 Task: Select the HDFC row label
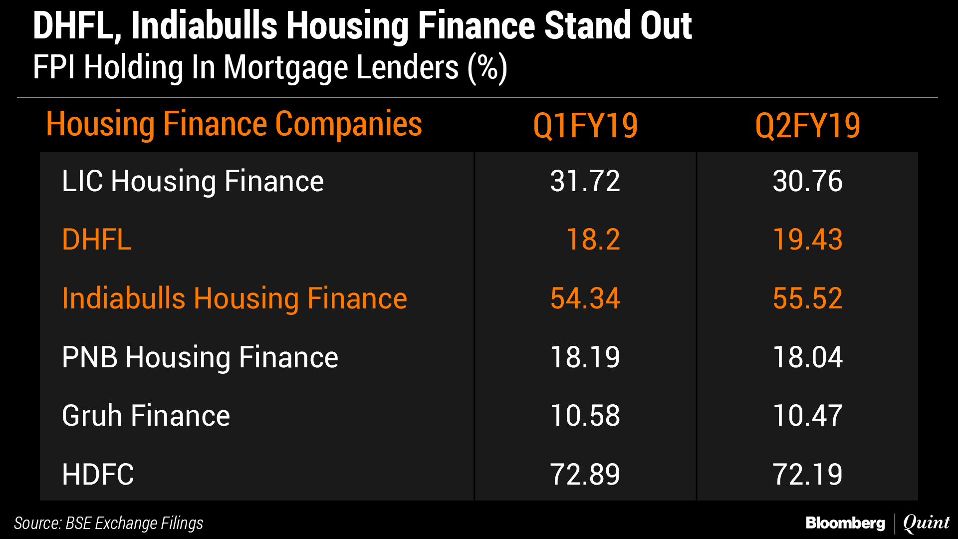(98, 474)
